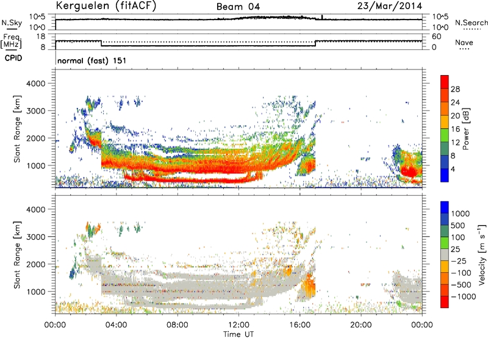Pick the yellow 16 dB power color segment
The width and height of the screenshot is (488, 338).
click(445, 122)
